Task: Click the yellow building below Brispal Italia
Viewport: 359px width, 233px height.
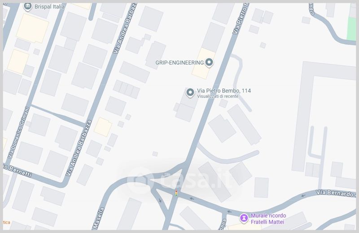Action: [x=32, y=28]
